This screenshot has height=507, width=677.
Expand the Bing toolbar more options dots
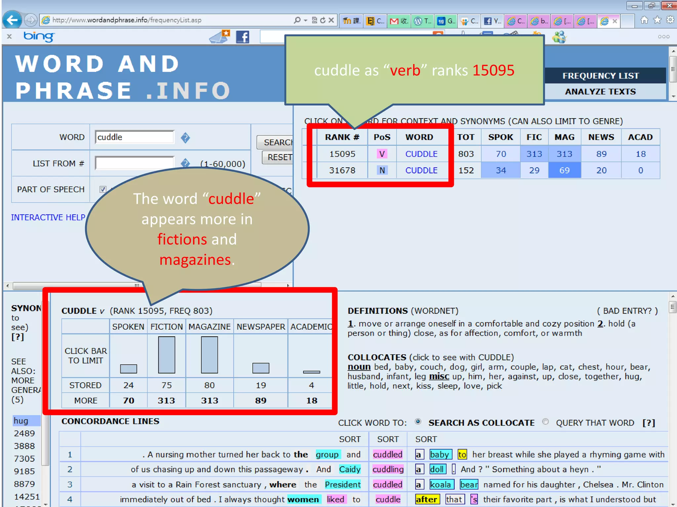[x=663, y=37]
